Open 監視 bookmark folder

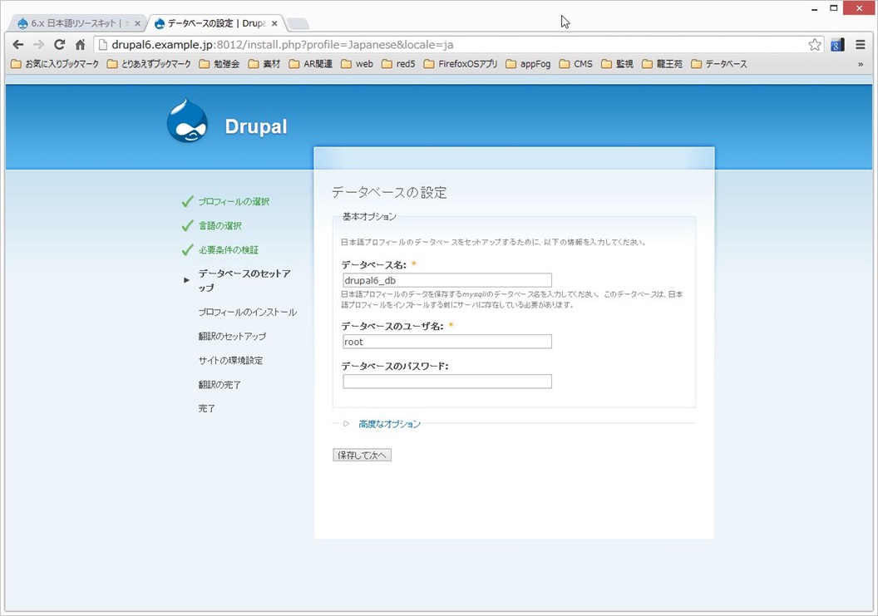click(x=618, y=64)
